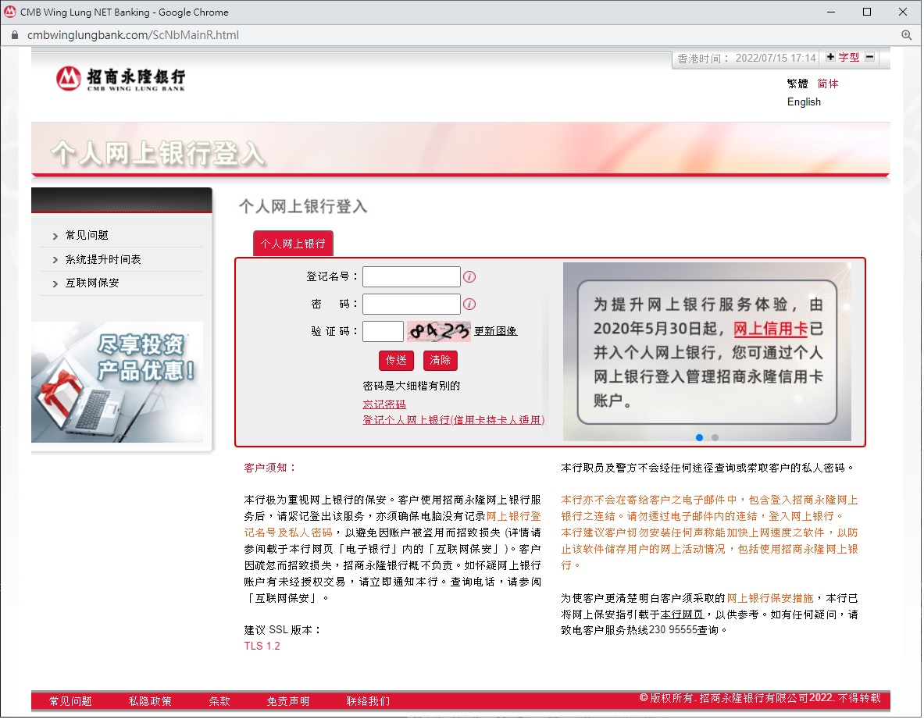Click the 个人网上银行登入 page heading
924x723 pixels.
304,207
